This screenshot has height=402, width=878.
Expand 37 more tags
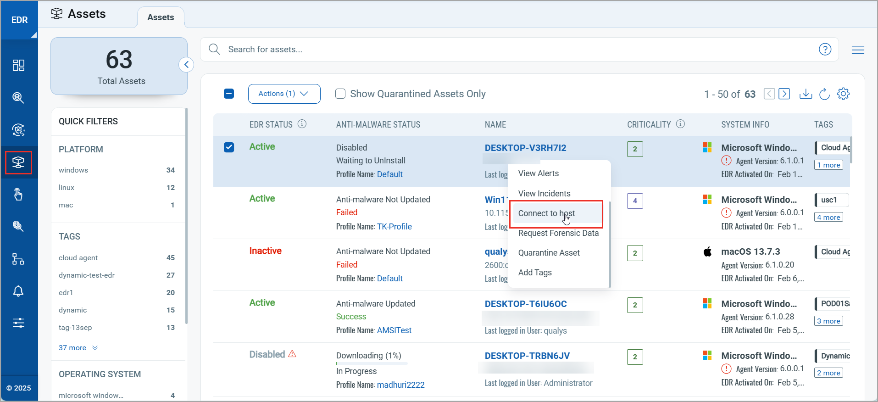[x=78, y=347]
